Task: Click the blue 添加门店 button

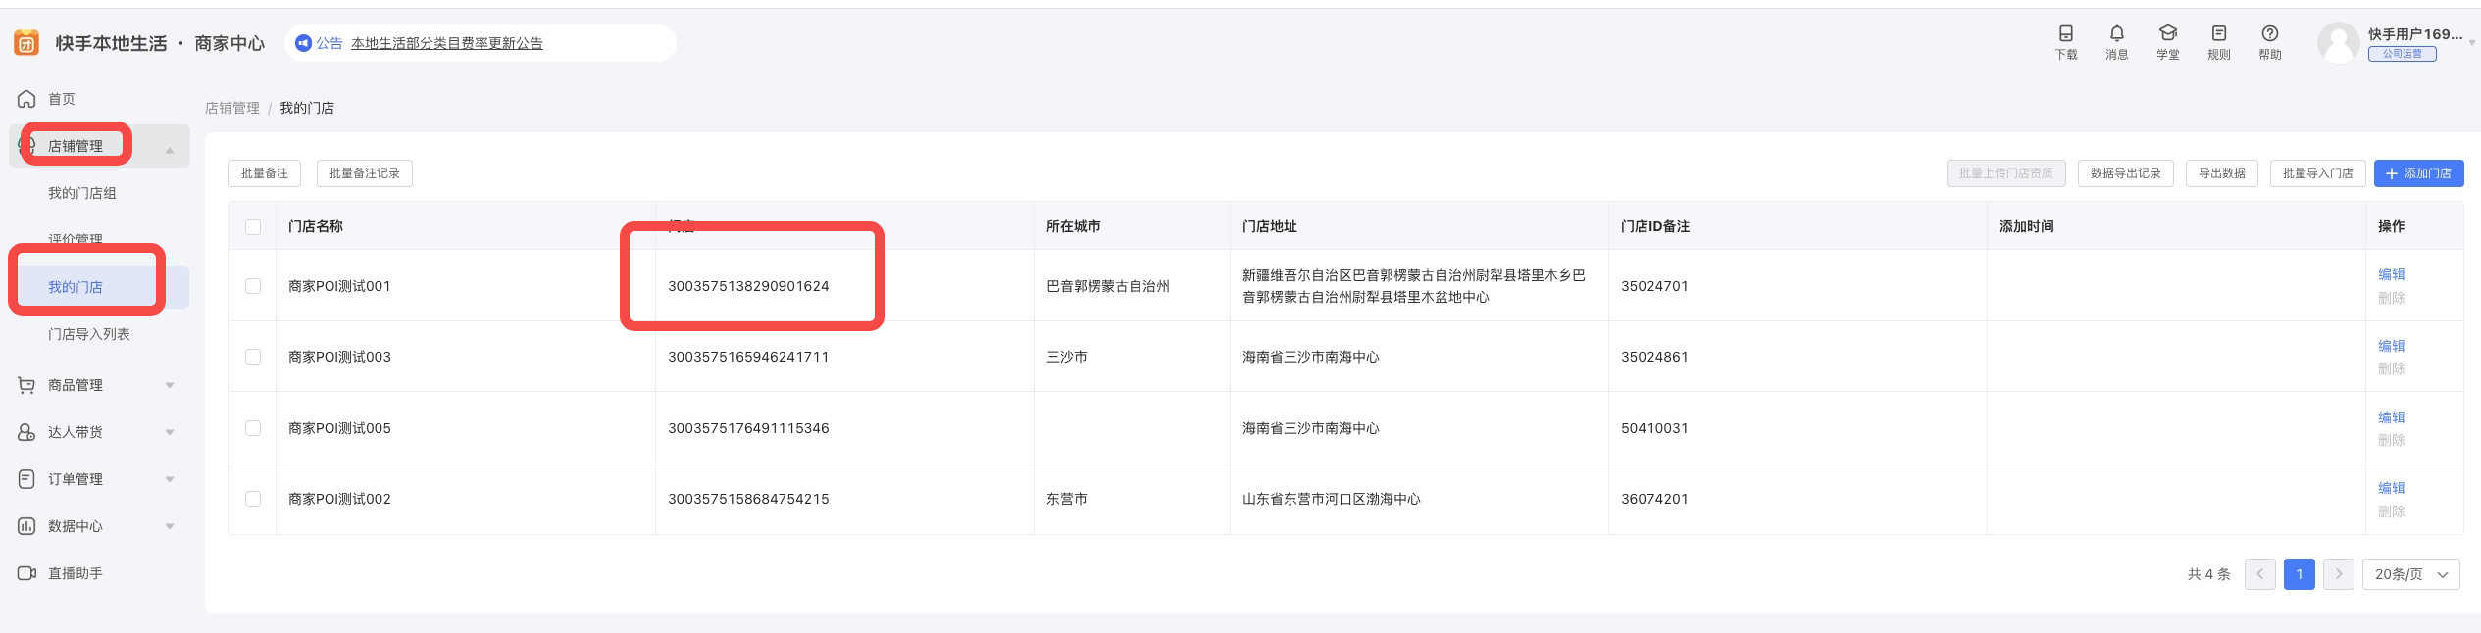Action: coord(2418,173)
